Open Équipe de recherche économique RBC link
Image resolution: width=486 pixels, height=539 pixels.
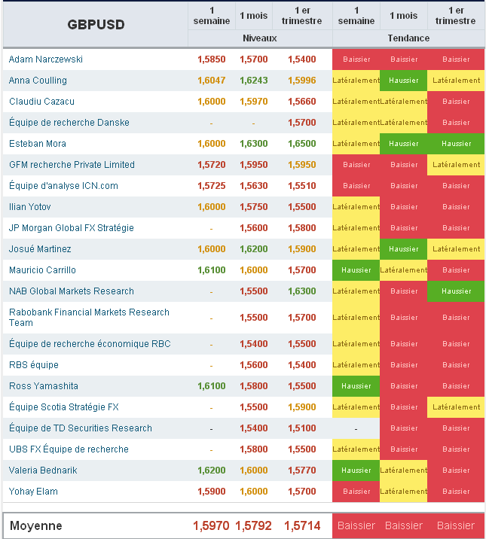click(x=90, y=344)
